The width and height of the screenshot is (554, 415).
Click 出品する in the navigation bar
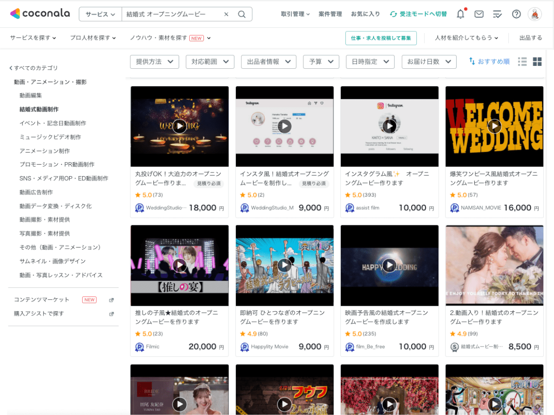tap(531, 38)
